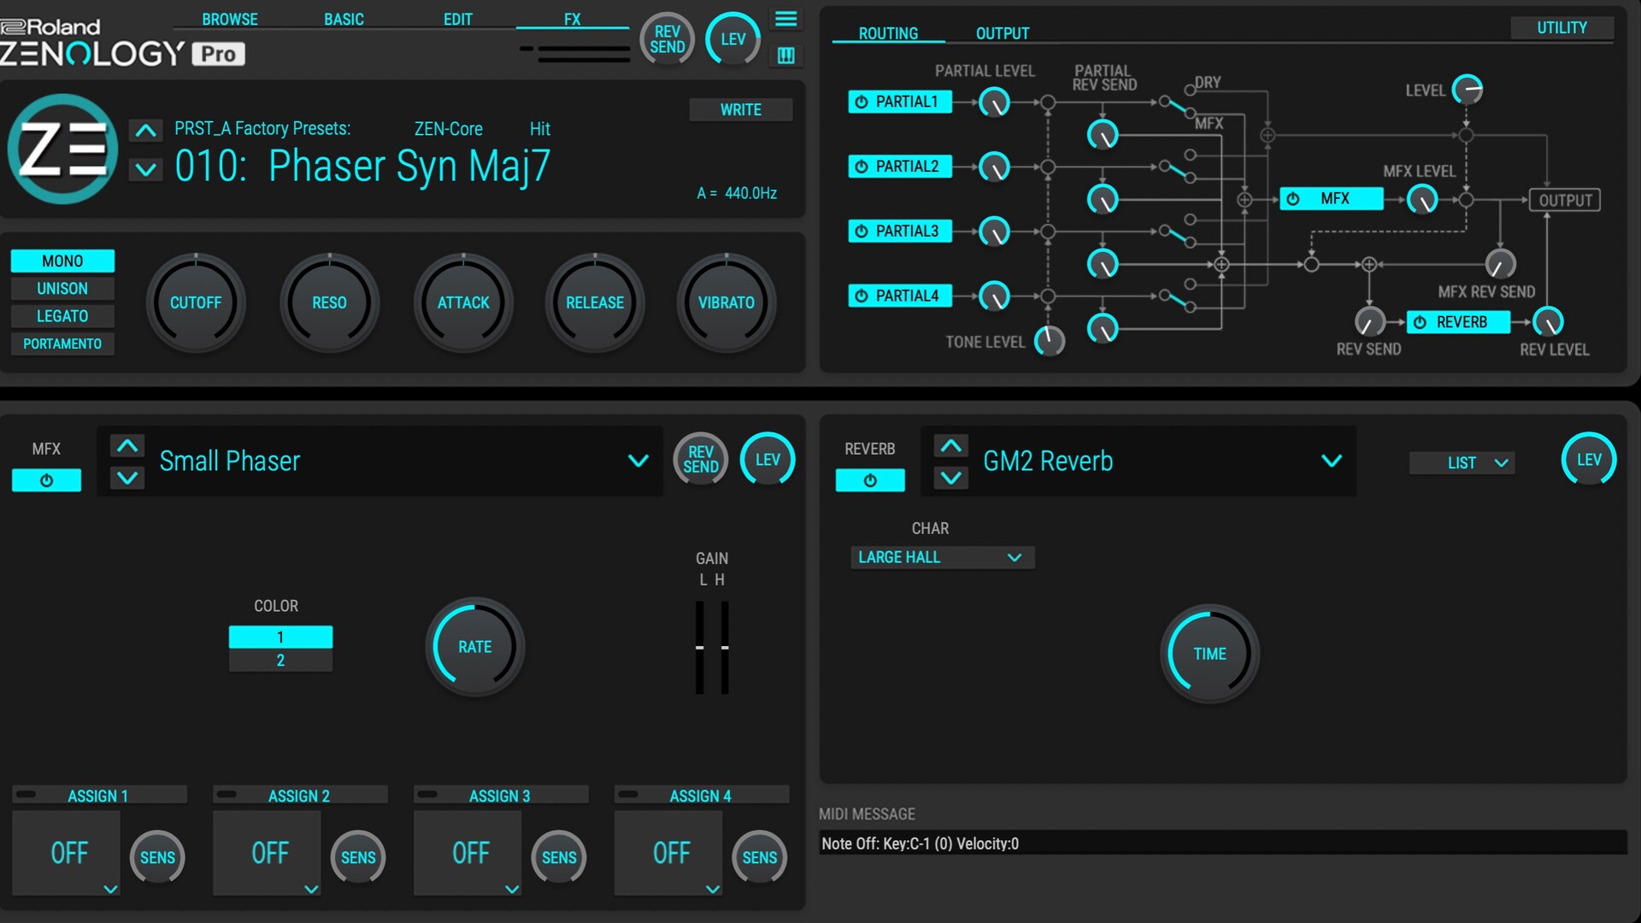
Task: Toggle reverb power button below REVERB label
Action: 870,480
